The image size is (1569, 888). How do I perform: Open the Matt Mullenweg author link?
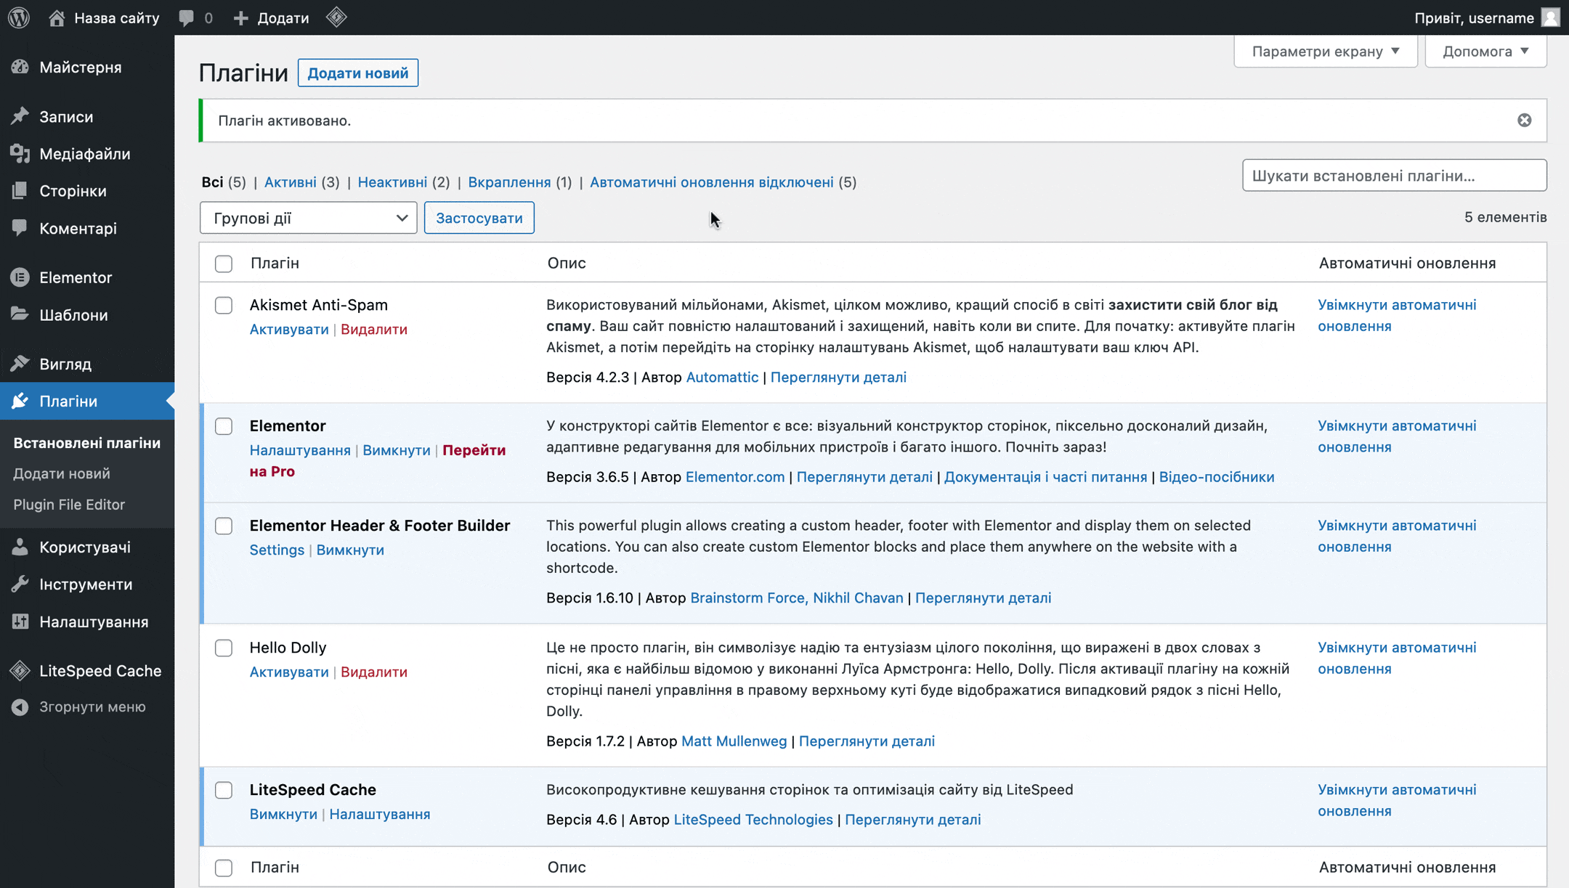click(x=734, y=741)
